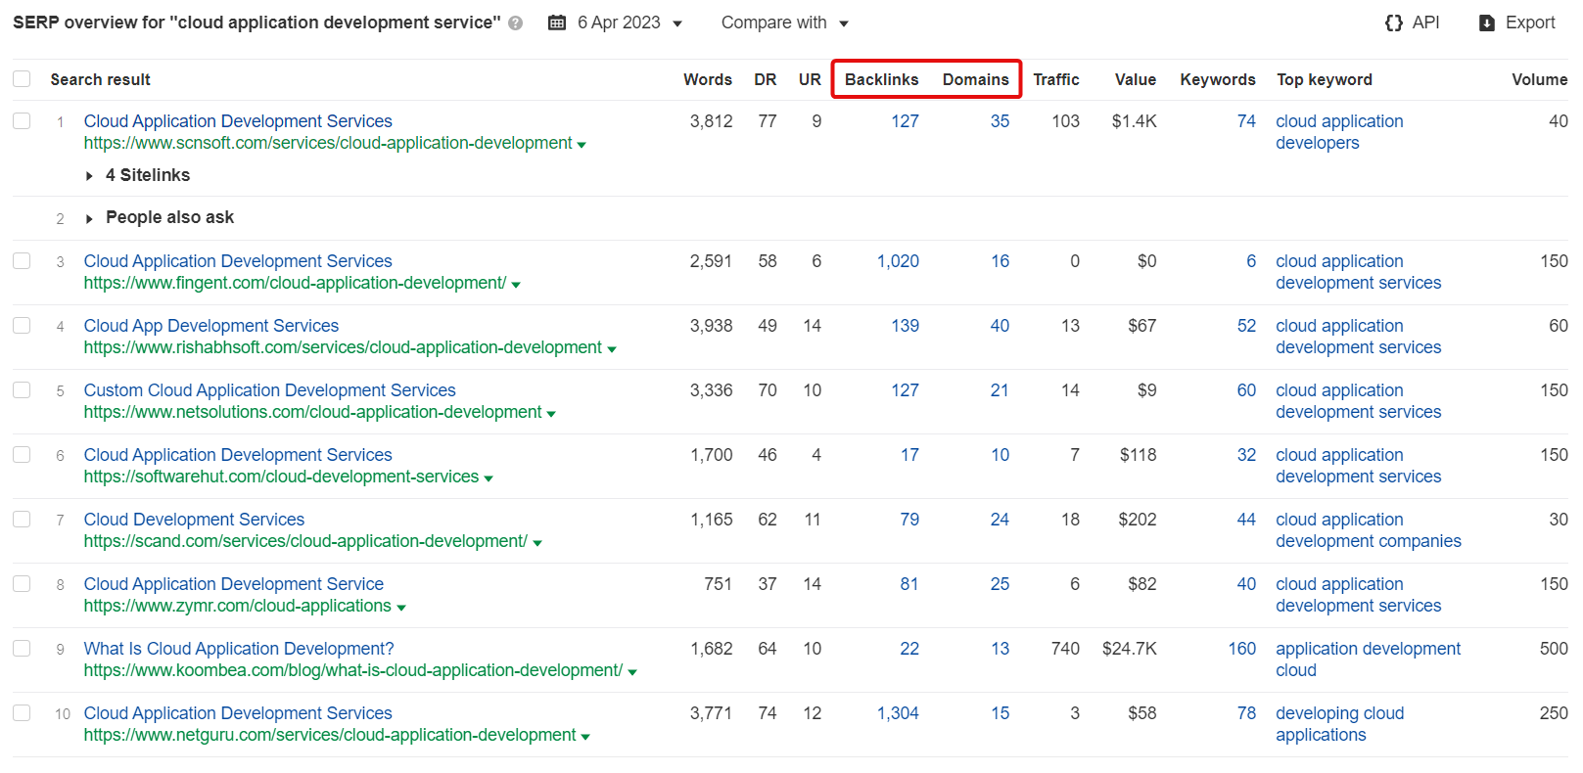Open dropdown arrow after zymr.com URL
This screenshot has height=773, width=1583.
(x=401, y=608)
